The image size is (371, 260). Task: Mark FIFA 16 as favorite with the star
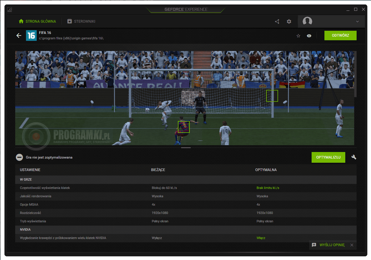pyautogui.click(x=298, y=36)
